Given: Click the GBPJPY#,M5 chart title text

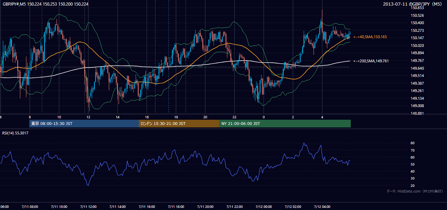Looking at the screenshot, I should tap(45, 4).
